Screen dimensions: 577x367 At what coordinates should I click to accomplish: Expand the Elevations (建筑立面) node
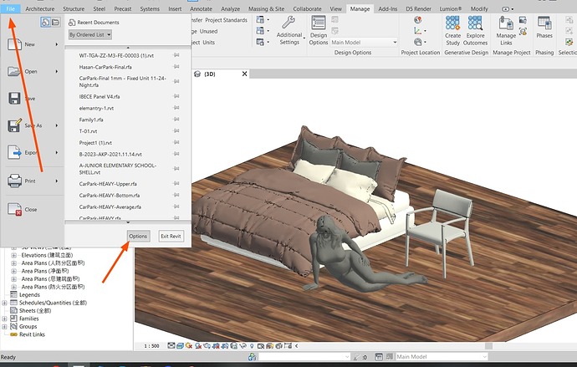tap(13, 255)
